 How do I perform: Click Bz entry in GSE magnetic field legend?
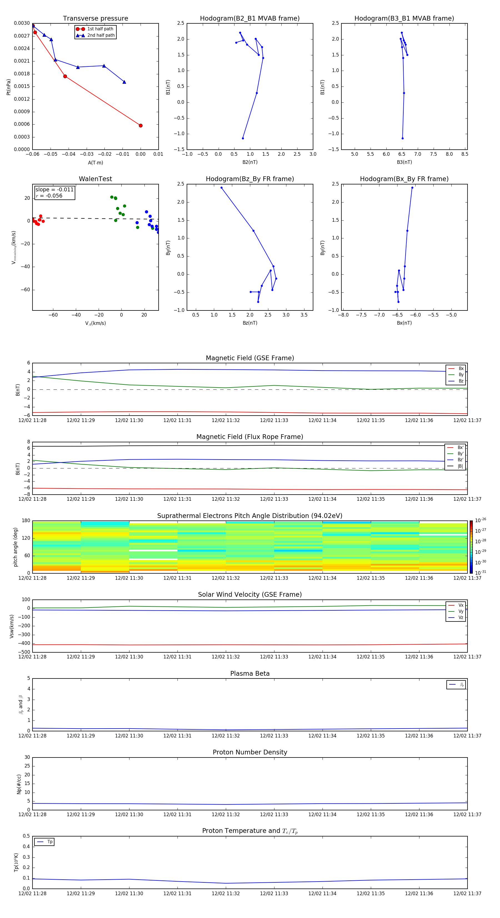(x=456, y=381)
